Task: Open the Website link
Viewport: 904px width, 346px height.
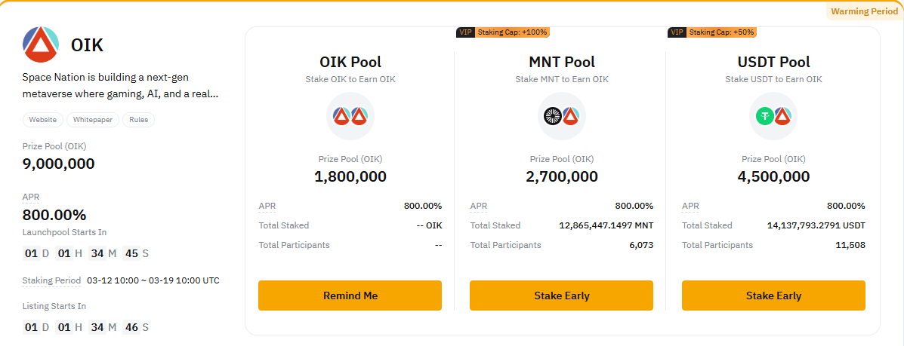Action: [42, 120]
